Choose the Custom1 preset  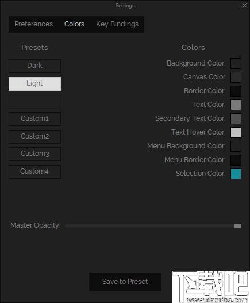(35, 118)
